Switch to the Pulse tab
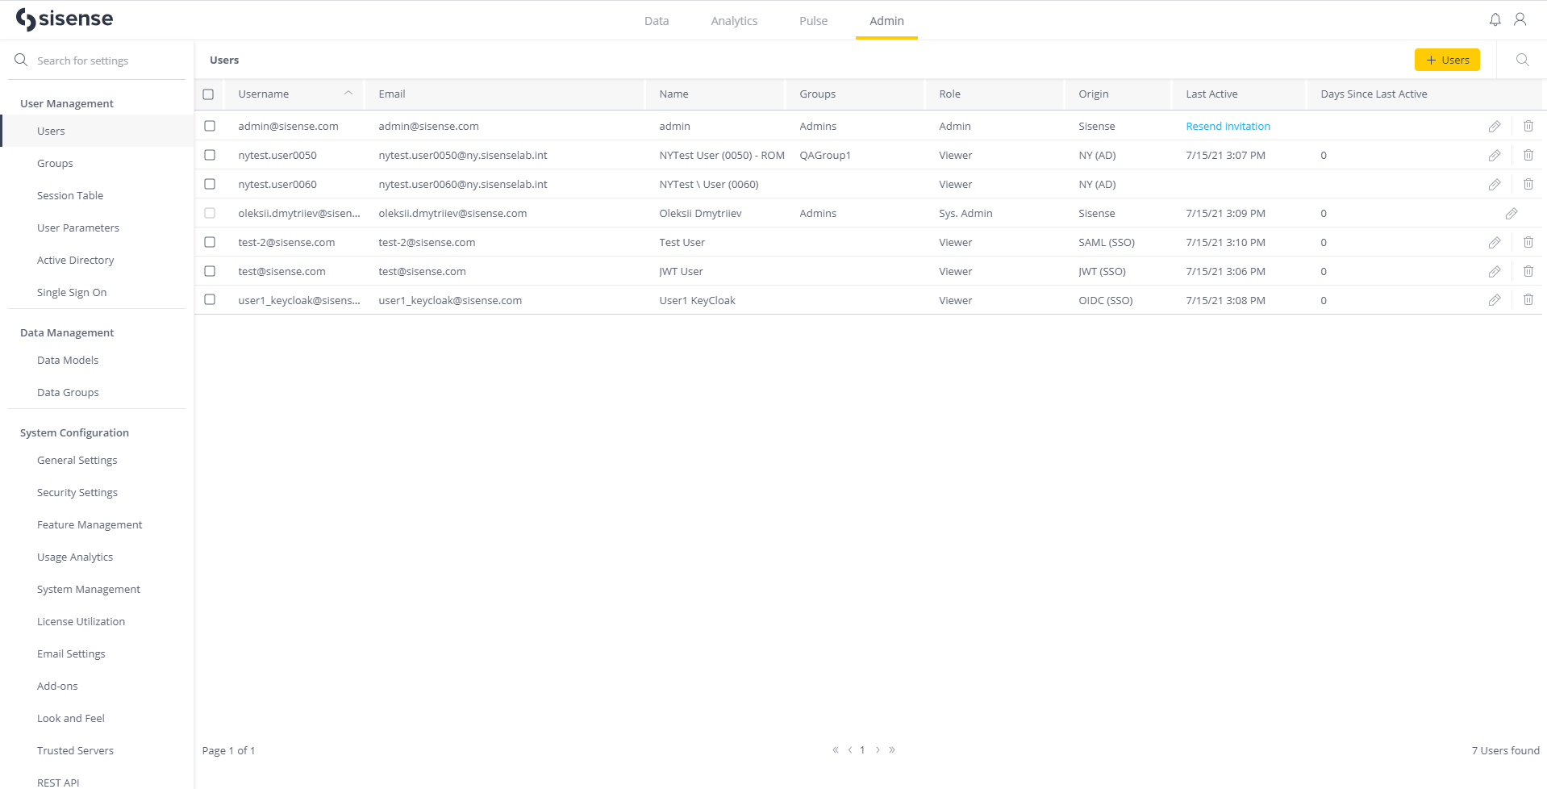The width and height of the screenshot is (1547, 789). click(x=813, y=21)
